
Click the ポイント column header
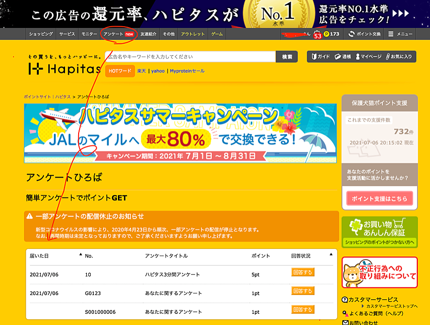pos(261,256)
